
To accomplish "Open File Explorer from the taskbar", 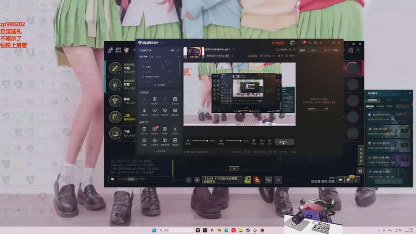I will [x=241, y=230].
